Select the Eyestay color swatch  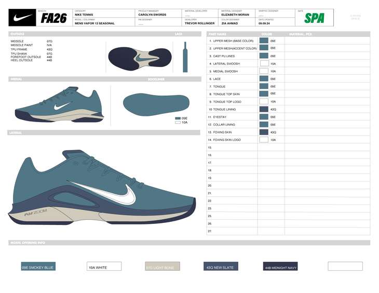264,116
